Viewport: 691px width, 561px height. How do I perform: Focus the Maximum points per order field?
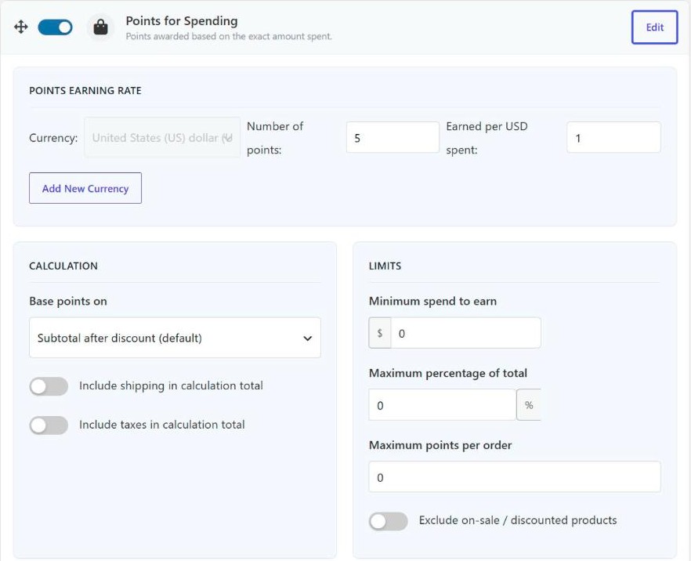click(515, 477)
